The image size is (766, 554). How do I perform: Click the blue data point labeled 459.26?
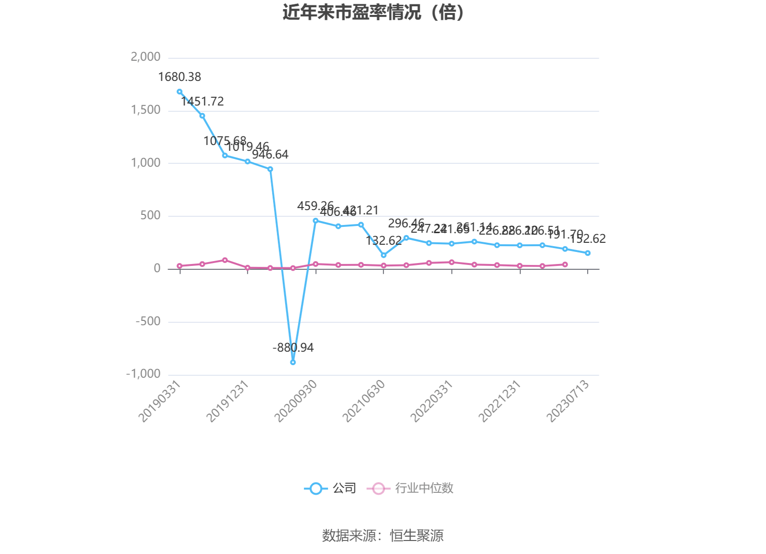316,221
